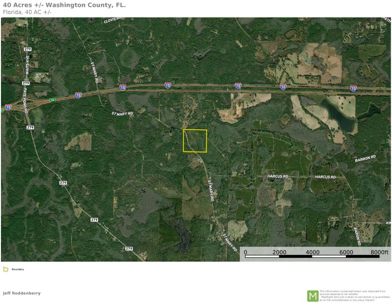This screenshot has width=392, height=303.
Task: Click the Jeff Roddenberry name
Action: [22, 293]
